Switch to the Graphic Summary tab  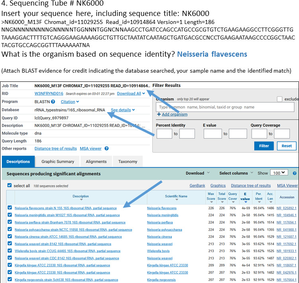tap(58, 162)
